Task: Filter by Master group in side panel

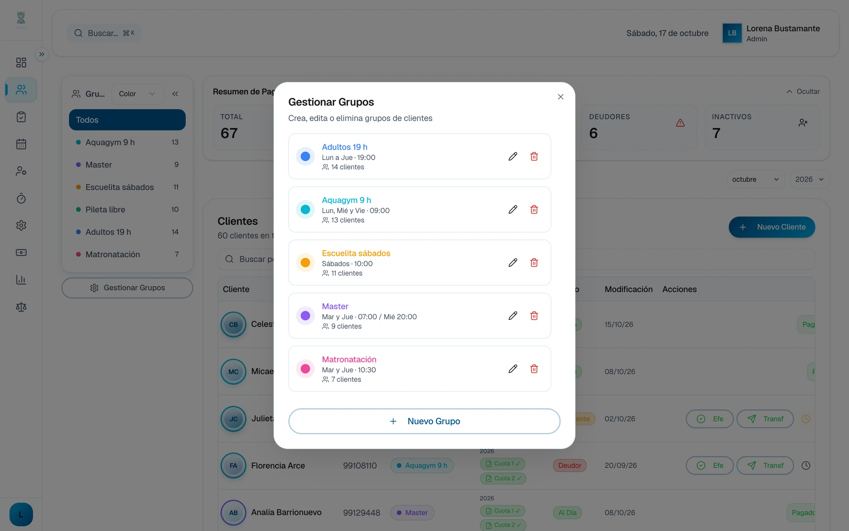Action: (127, 165)
